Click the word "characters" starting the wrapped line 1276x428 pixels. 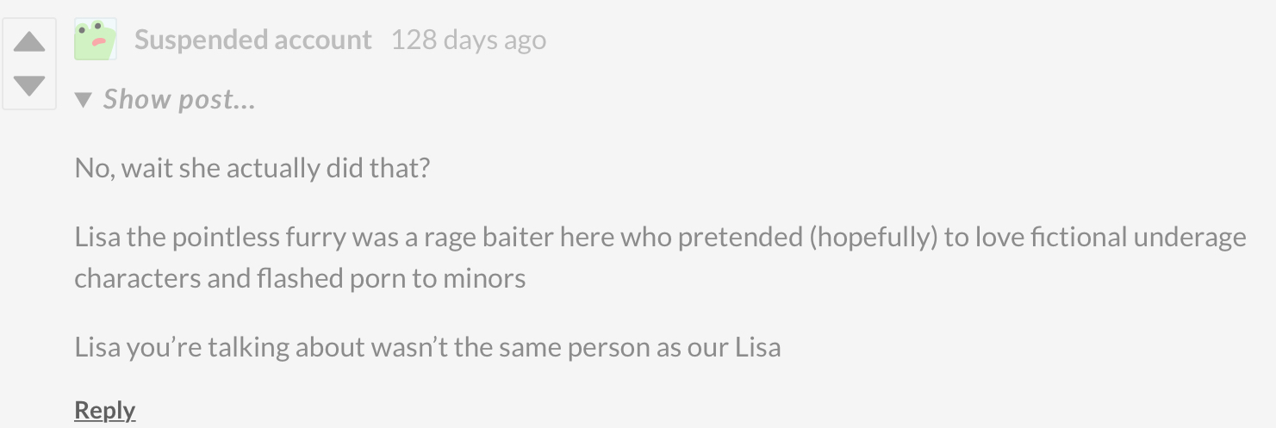tap(138, 279)
